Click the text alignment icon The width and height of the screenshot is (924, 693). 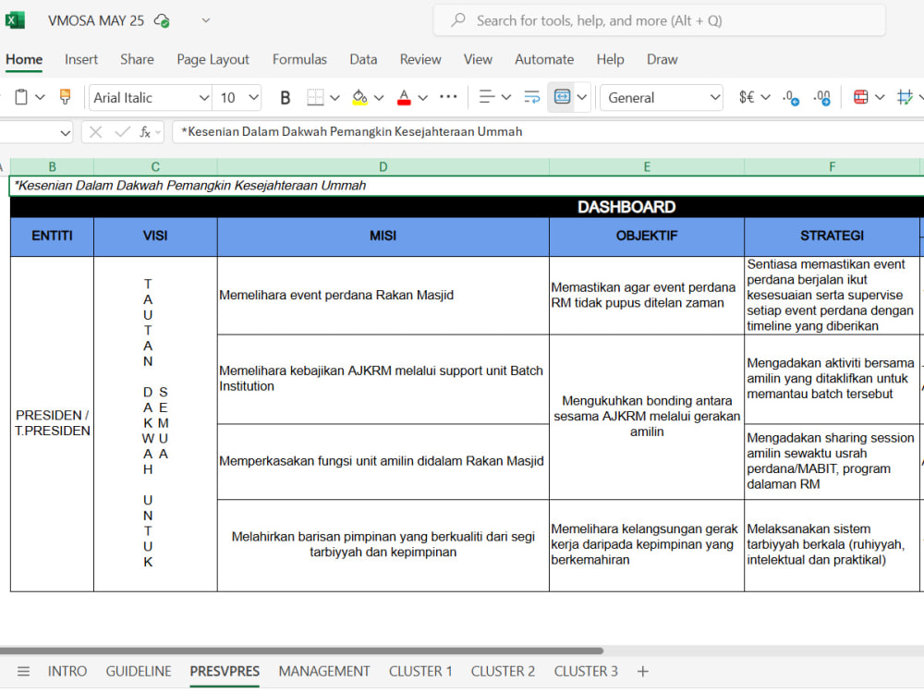click(487, 97)
